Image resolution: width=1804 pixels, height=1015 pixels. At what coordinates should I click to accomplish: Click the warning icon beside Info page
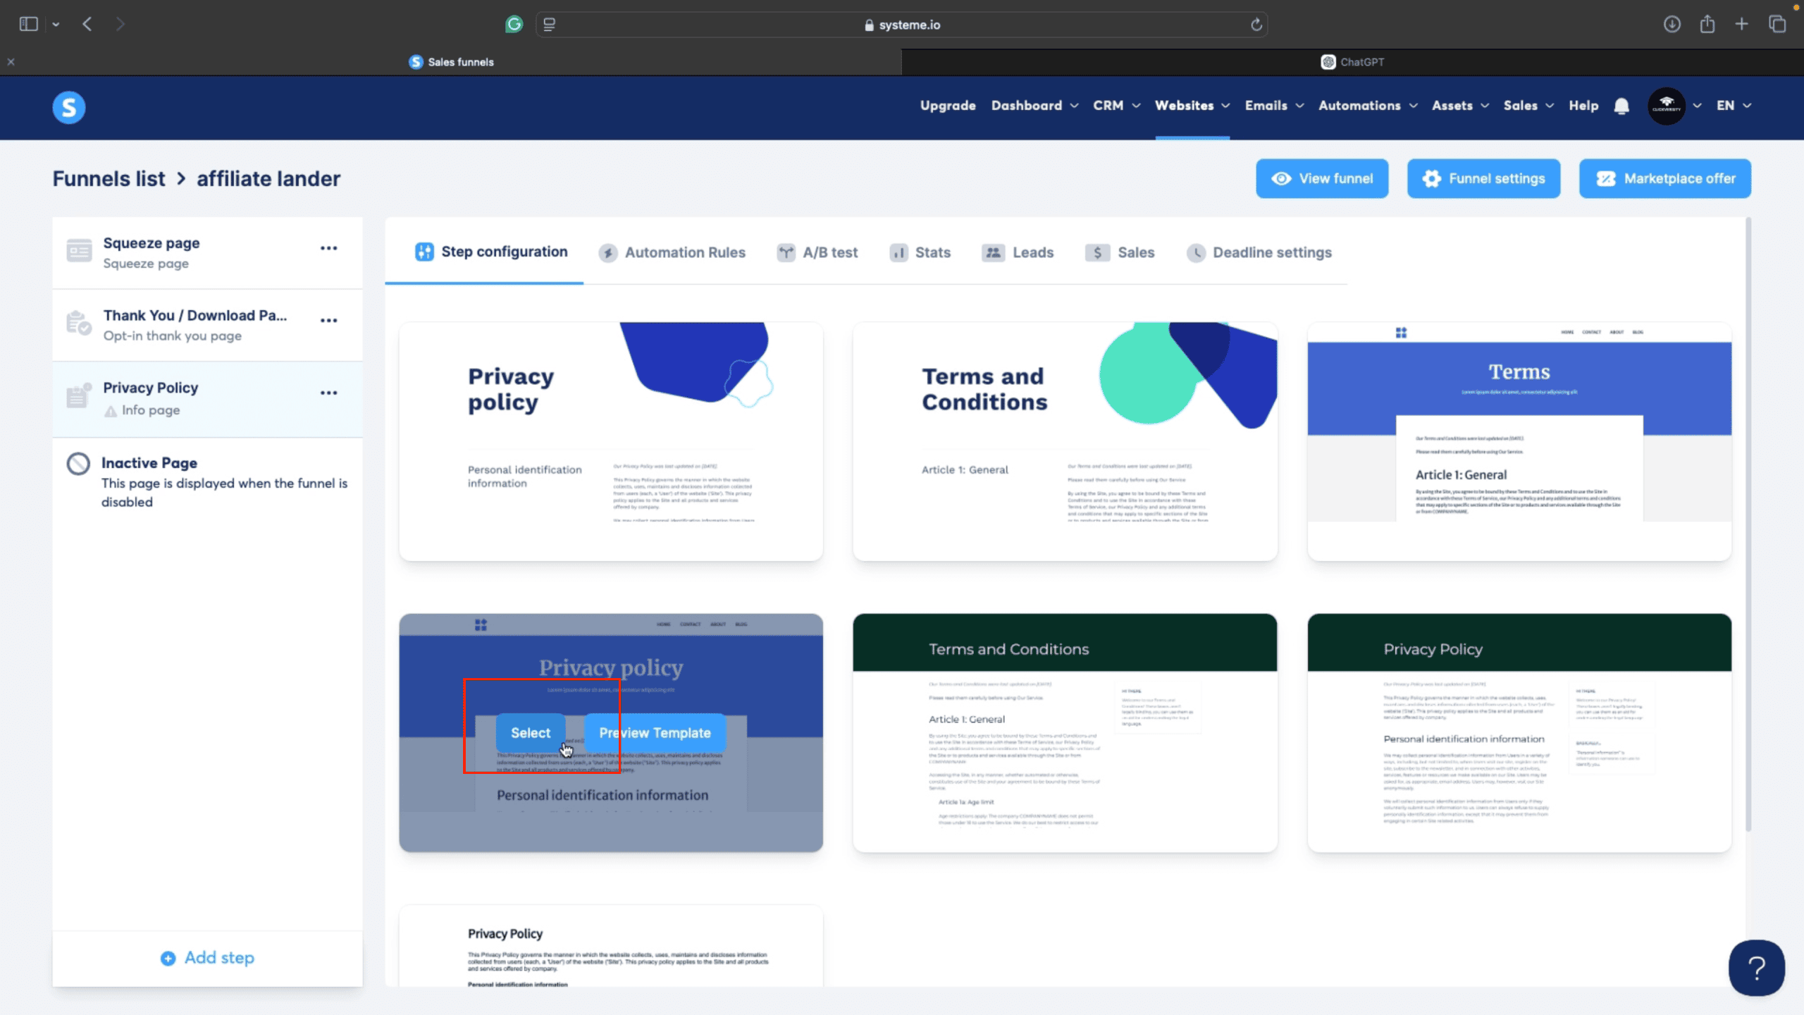pos(111,411)
